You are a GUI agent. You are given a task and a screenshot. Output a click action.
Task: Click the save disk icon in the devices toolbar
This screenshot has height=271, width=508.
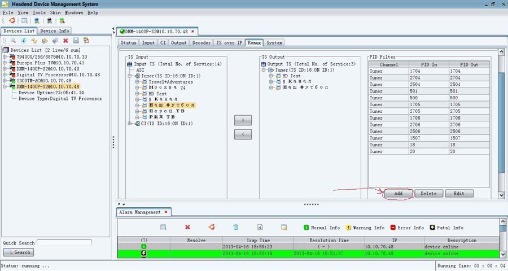click(x=76, y=41)
